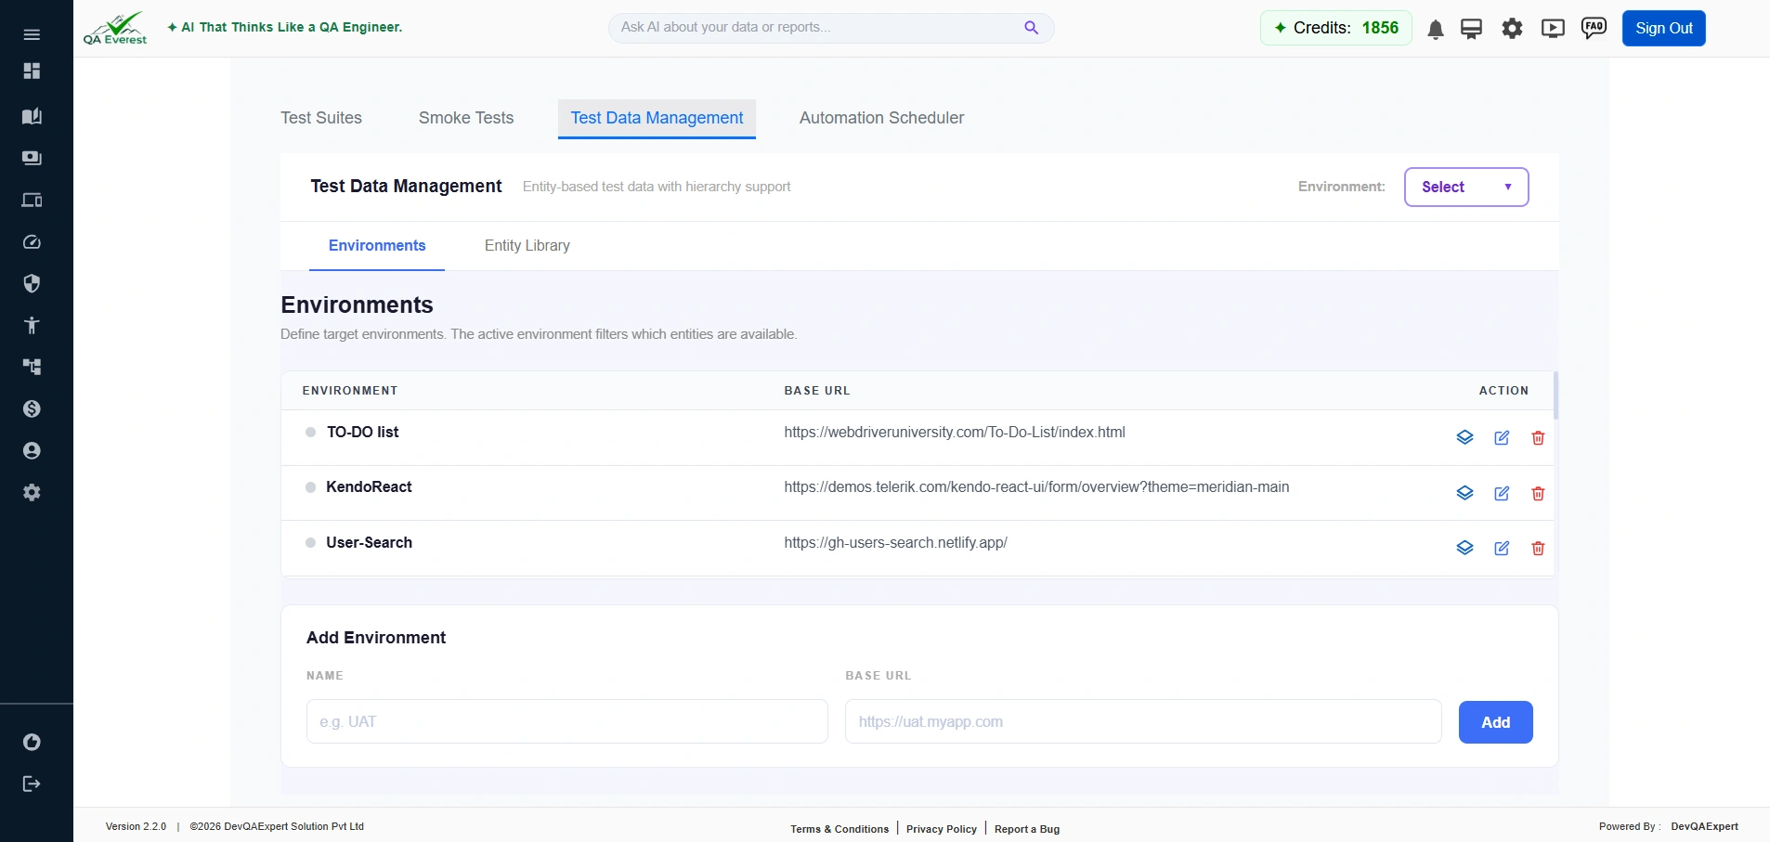Click the camera-style icon in sidebar
This screenshot has width=1770, height=842.
pyautogui.click(x=32, y=158)
